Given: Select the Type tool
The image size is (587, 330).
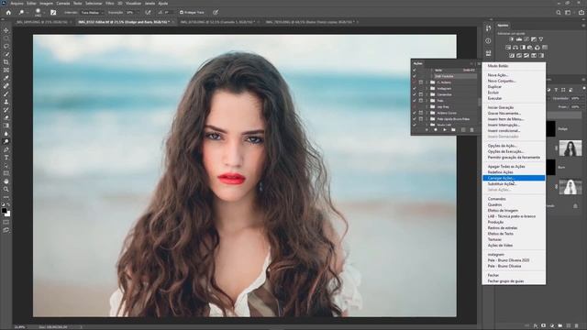Looking at the screenshot, I should 6,158.
